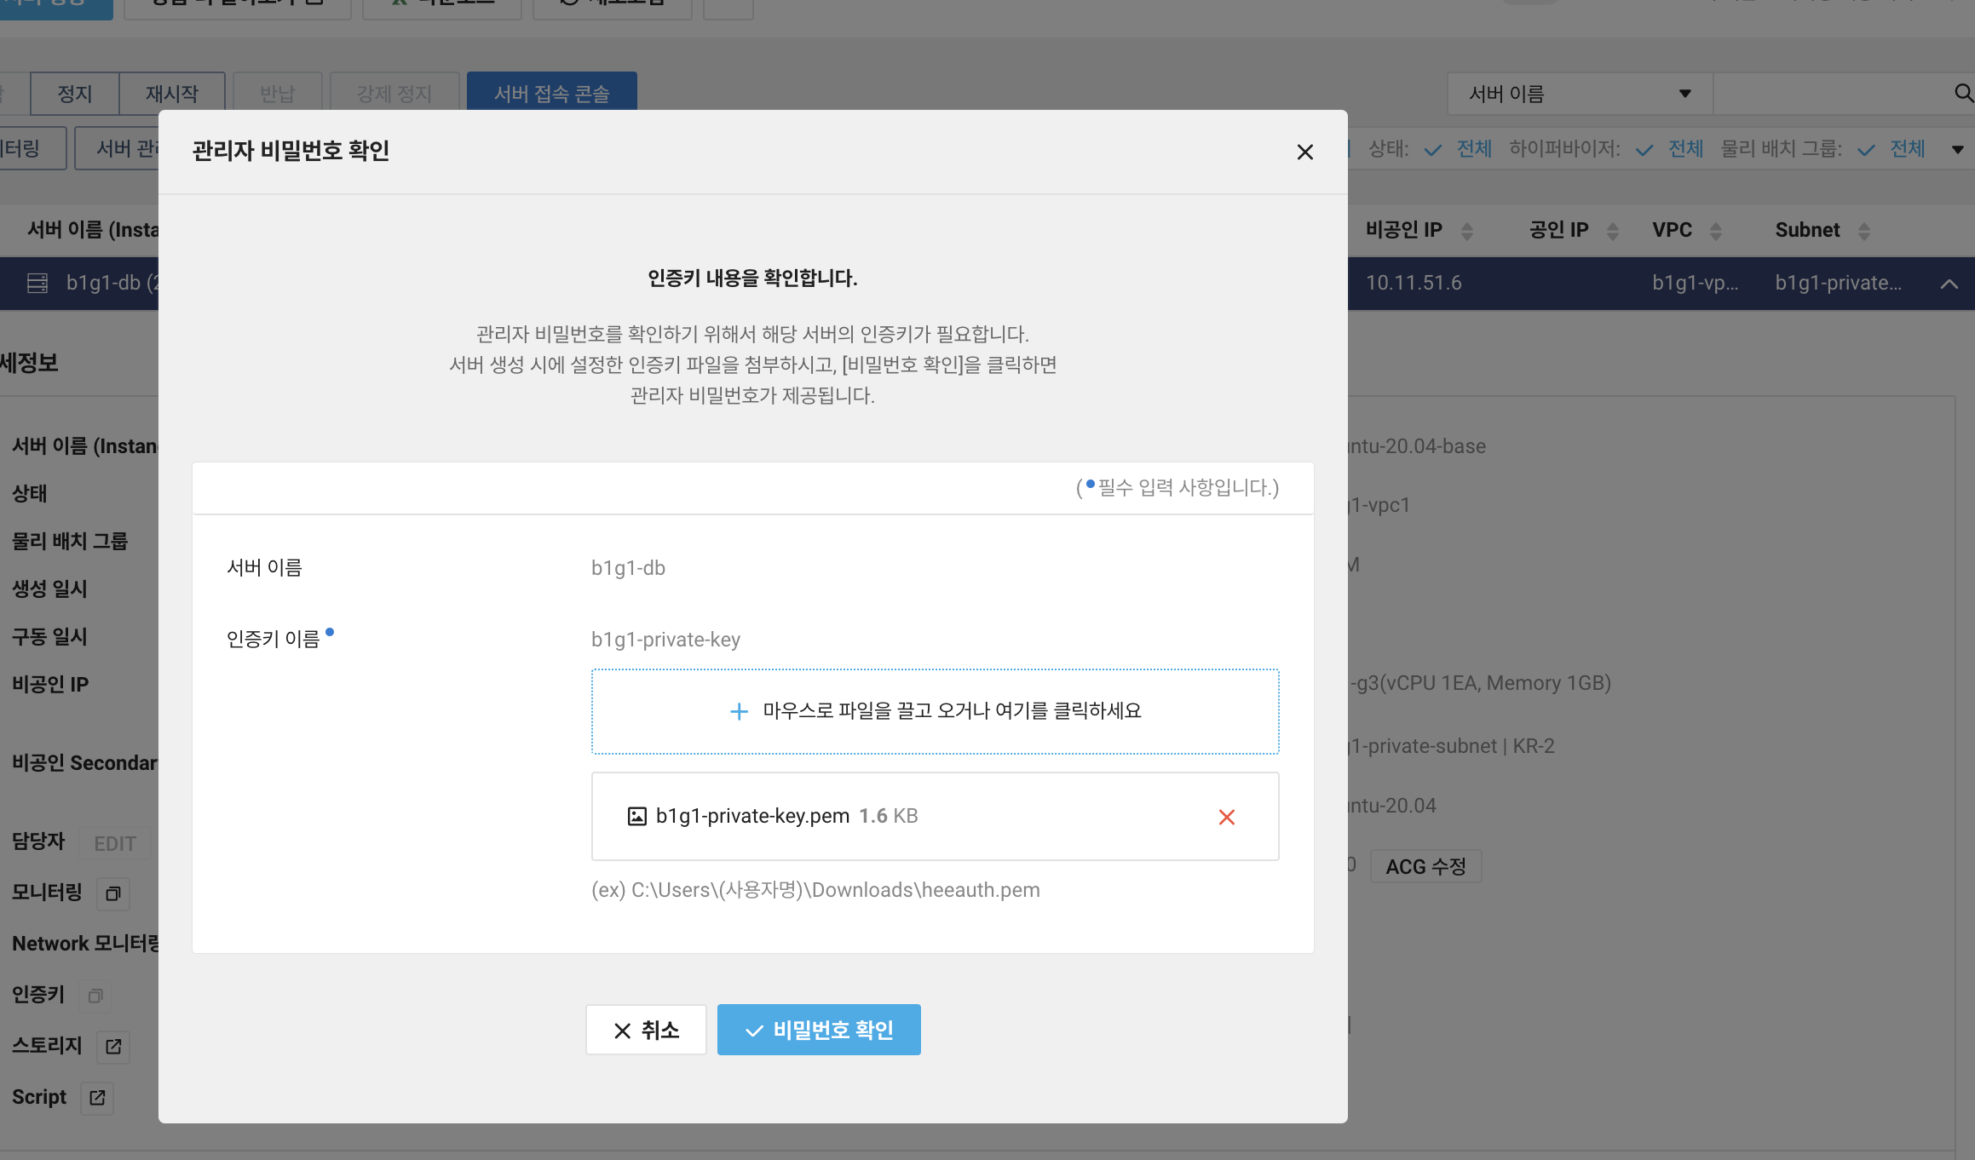Screen dimensions: 1975x1160
Task: Click the 담당자 EDIT button
Action: (x=114, y=843)
